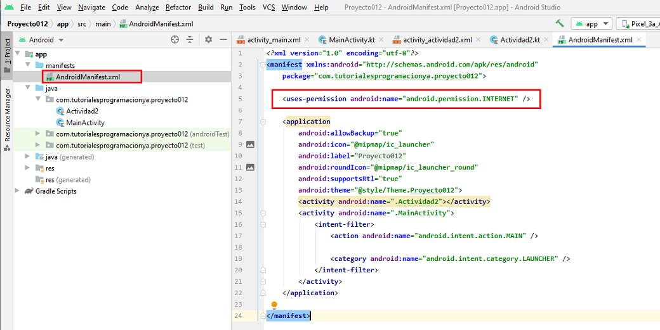Screen dimensions: 660x330
Task: Click the main breadcrumb segment
Action: point(103,24)
